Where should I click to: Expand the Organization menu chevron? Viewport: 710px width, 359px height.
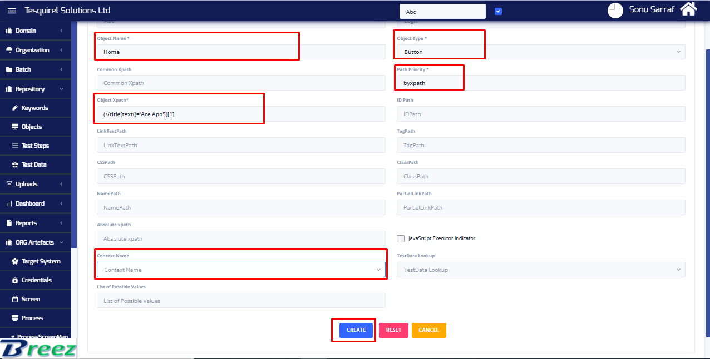[61, 50]
